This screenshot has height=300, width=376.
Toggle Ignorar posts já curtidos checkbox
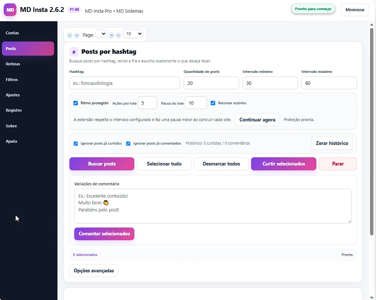point(75,143)
